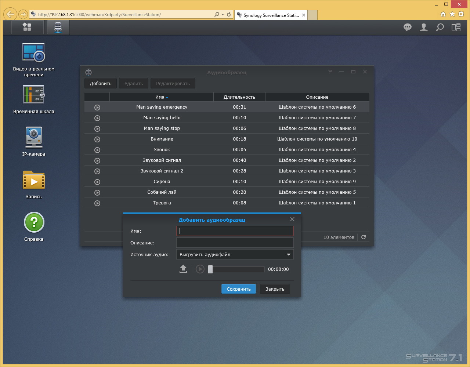The width and height of the screenshot is (470, 367).
Task: Play the Сирена audio sample
Action: tap(97, 182)
